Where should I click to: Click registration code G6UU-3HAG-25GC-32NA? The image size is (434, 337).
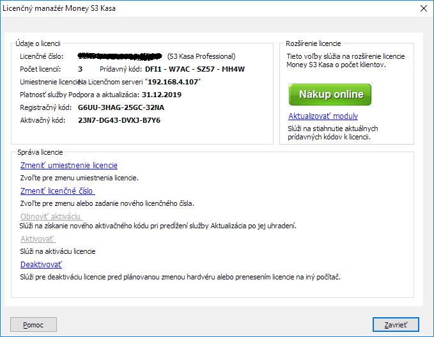(x=121, y=107)
